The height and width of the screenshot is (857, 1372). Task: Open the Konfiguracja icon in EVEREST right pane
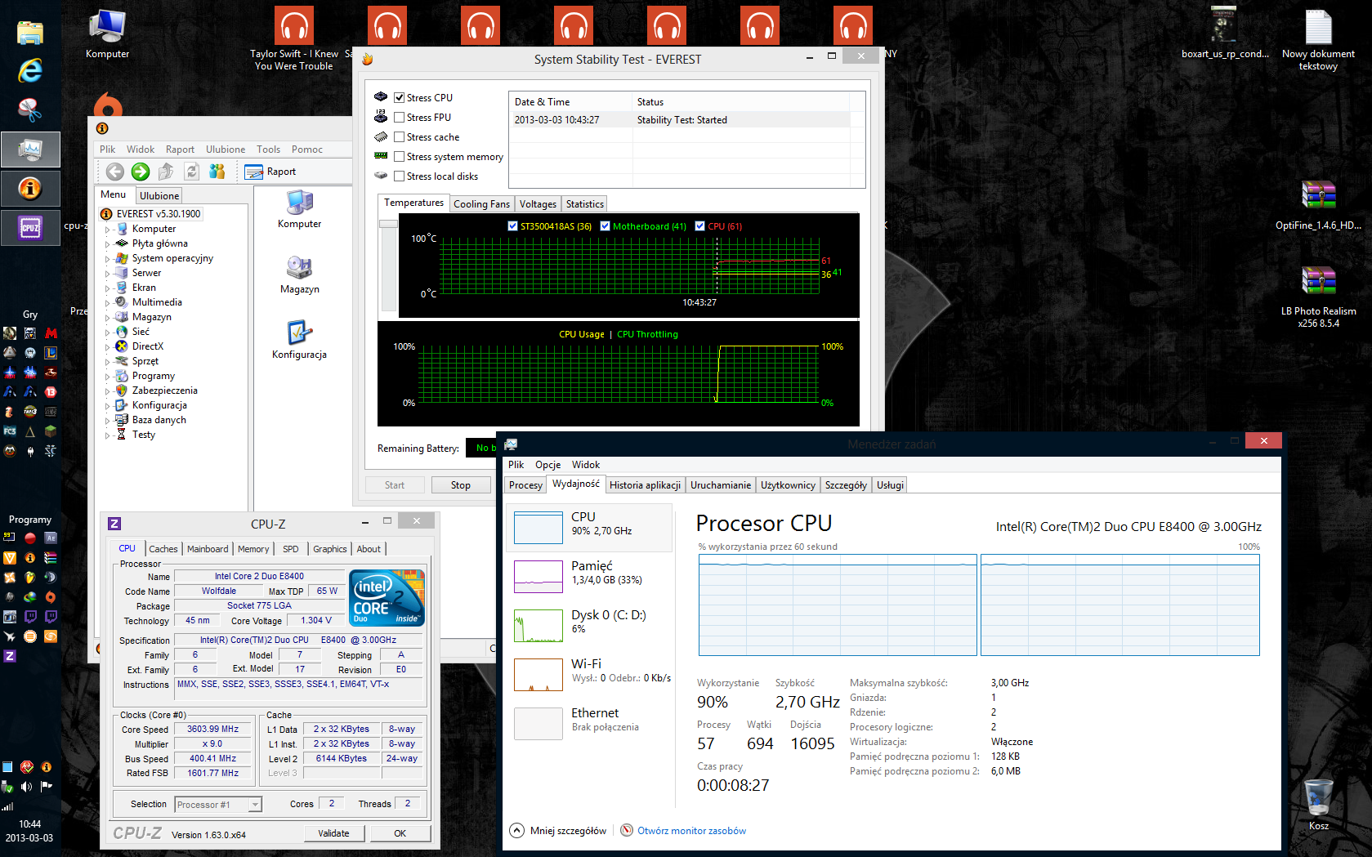[300, 341]
